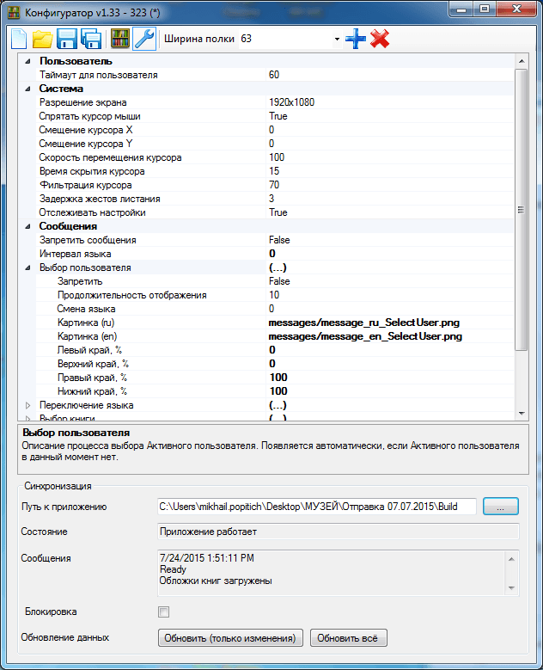Click the Обновить (только изменения) button
543x670 pixels.
click(x=230, y=638)
